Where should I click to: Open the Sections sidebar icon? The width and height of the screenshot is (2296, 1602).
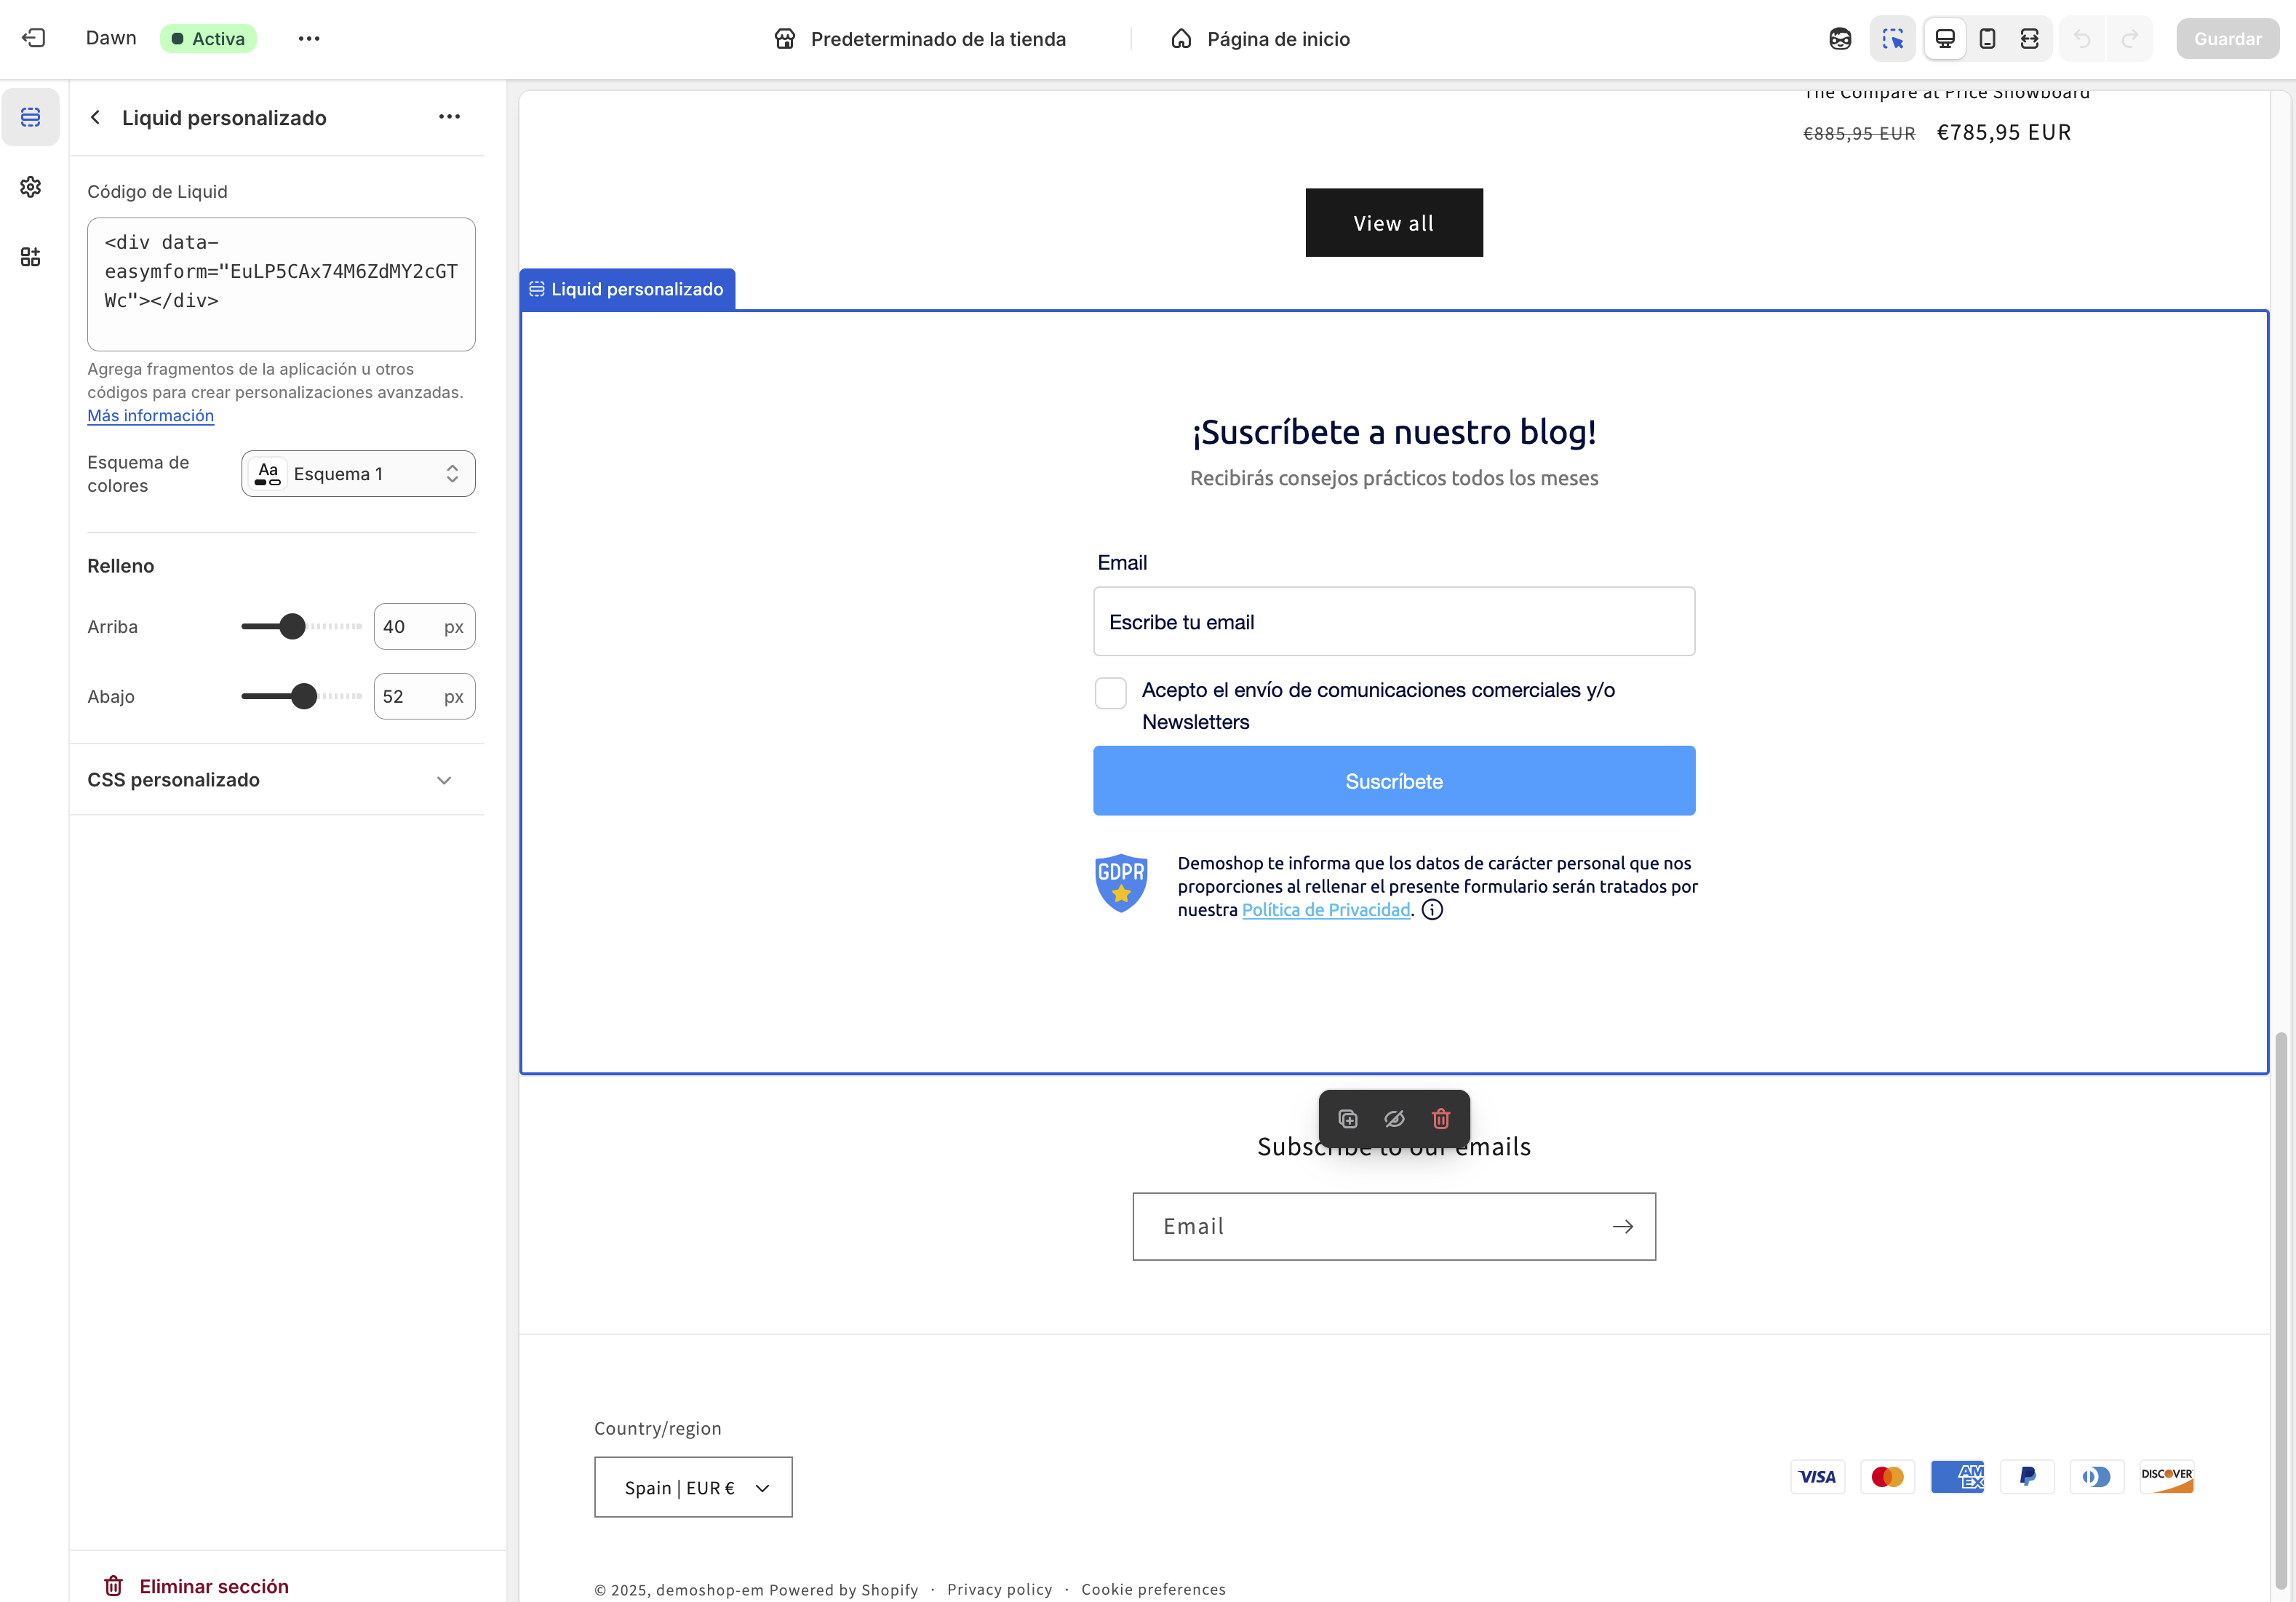pyautogui.click(x=31, y=117)
